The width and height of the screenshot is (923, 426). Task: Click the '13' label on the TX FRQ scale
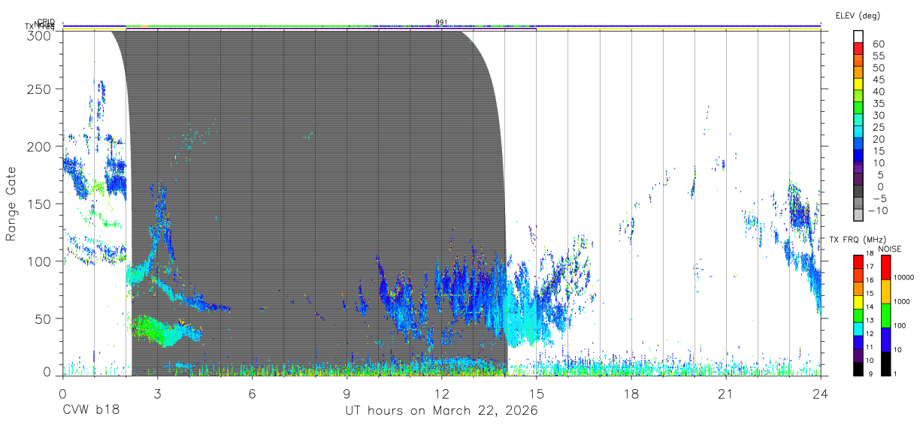[869, 321]
